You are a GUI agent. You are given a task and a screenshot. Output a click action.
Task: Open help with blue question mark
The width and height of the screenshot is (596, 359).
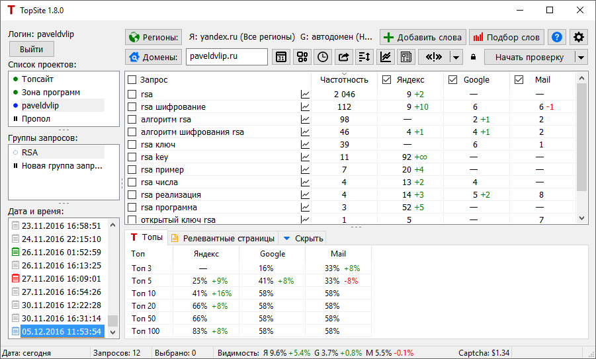pyautogui.click(x=557, y=37)
